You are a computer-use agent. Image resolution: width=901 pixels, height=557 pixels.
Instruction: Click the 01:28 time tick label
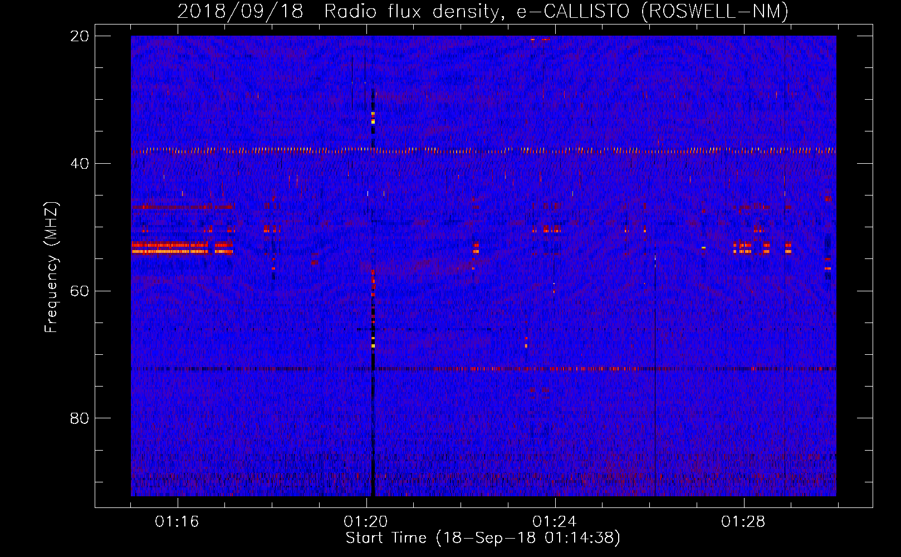[x=743, y=522]
